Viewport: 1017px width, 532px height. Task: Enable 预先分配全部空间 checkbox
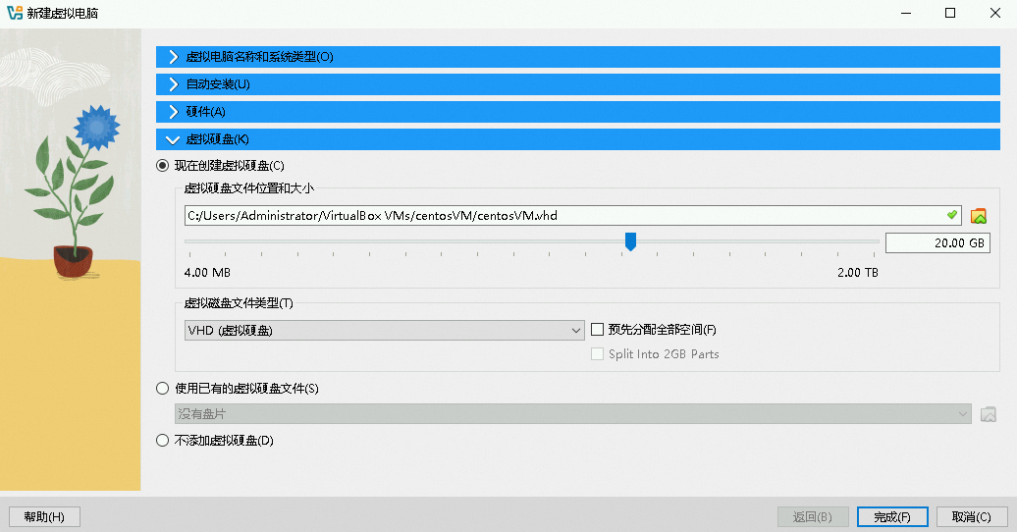pos(597,330)
